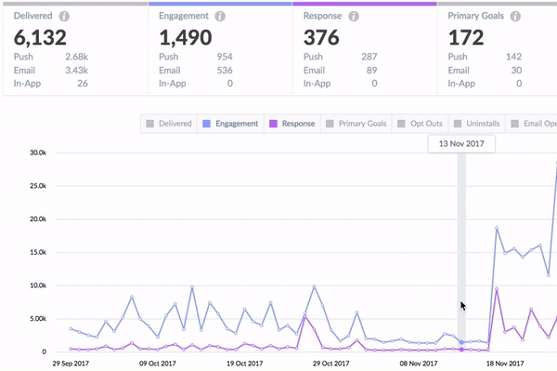
Task: Enable Uninstalls series in legend
Action: click(x=477, y=124)
